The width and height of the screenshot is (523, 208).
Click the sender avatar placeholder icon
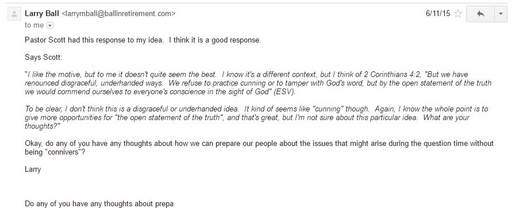[14, 14]
